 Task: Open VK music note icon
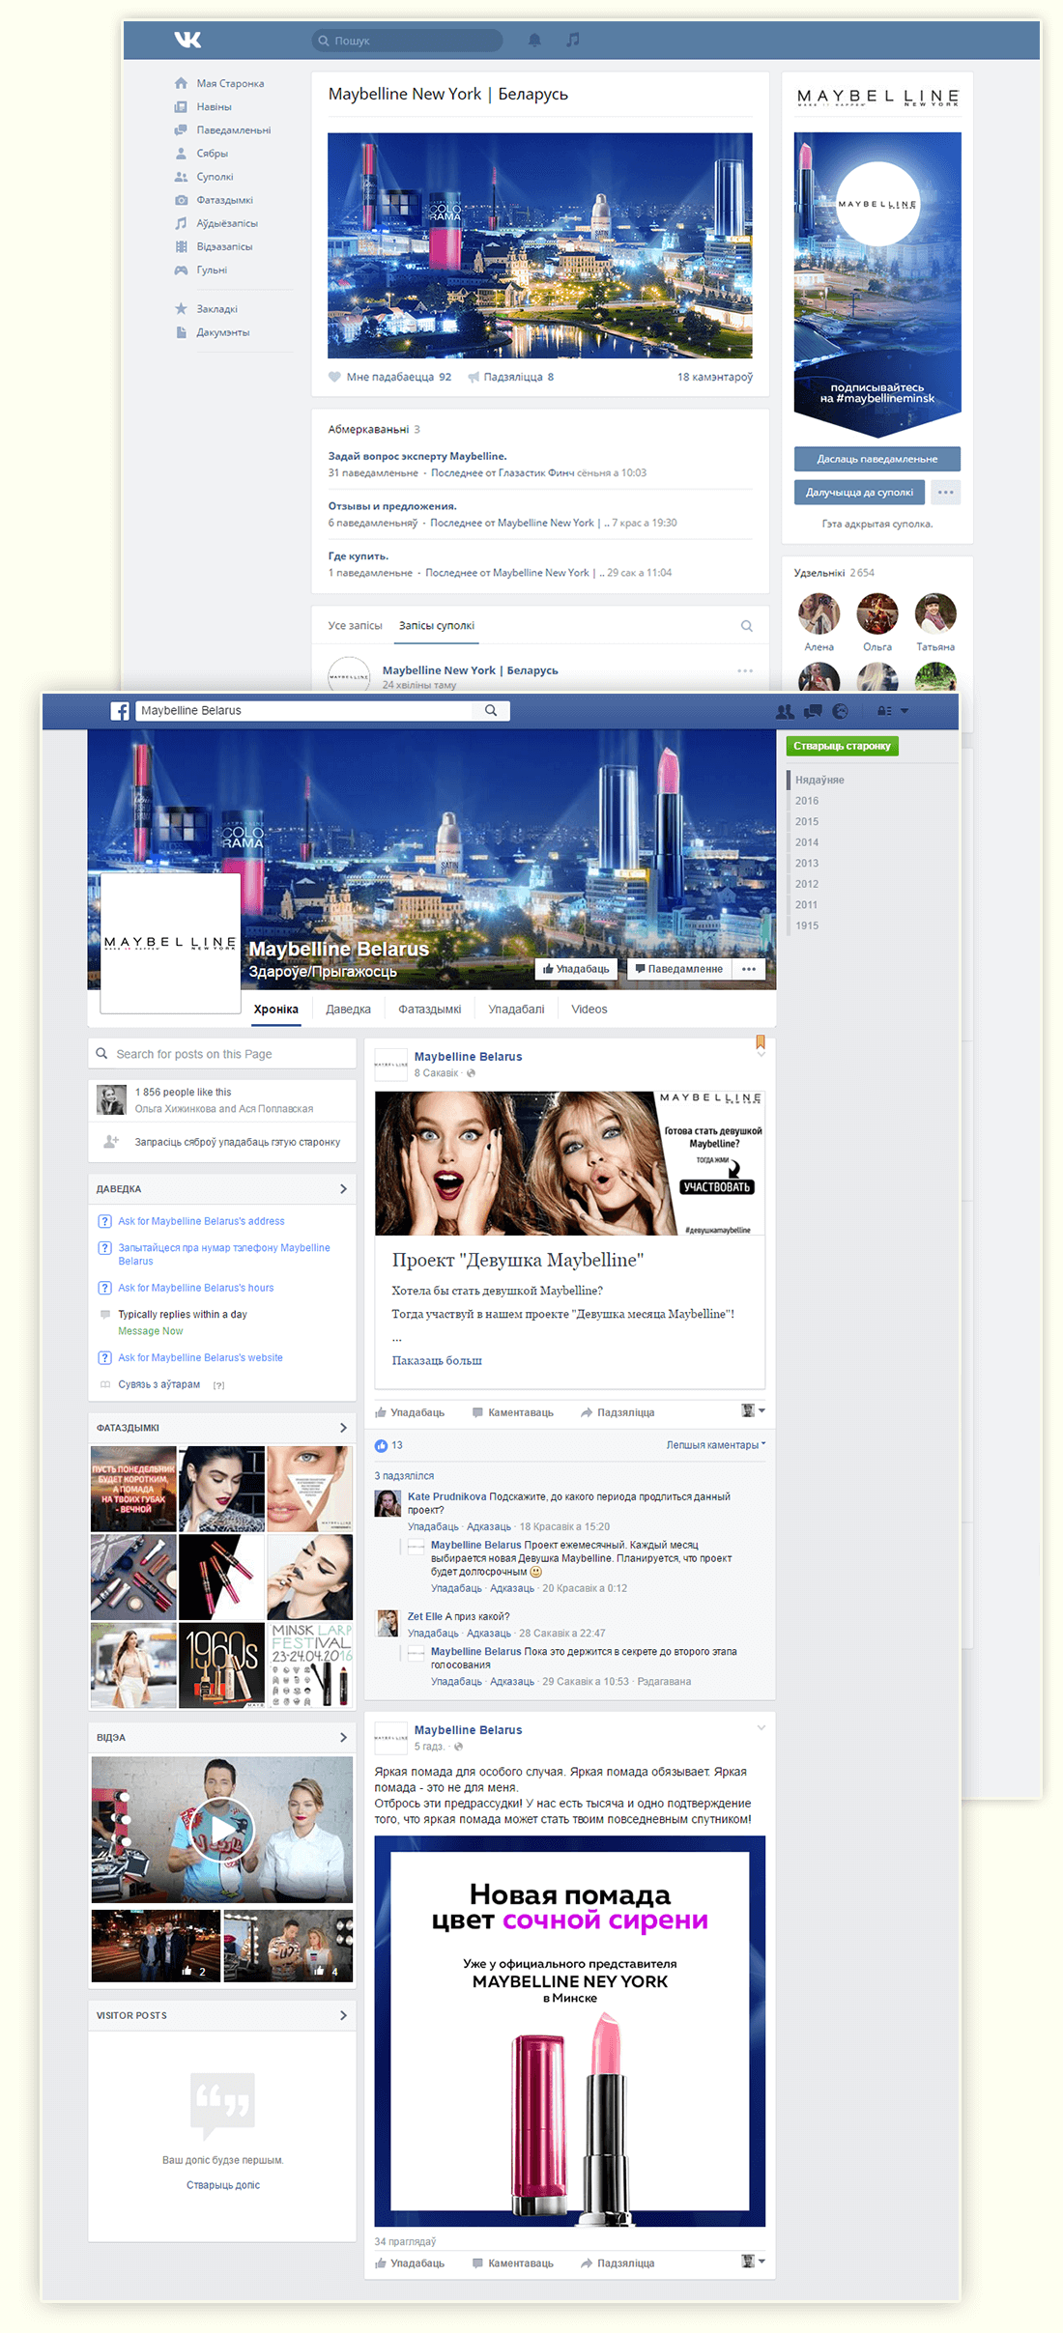(x=573, y=40)
